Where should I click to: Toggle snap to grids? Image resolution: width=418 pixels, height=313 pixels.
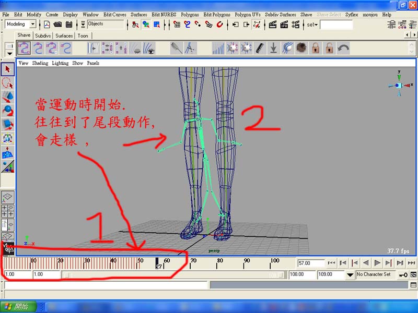click(x=177, y=25)
